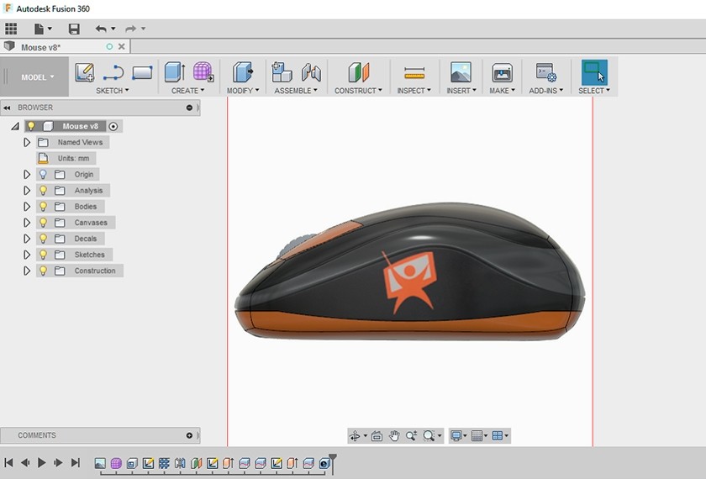
Task: Open the MODEL workspace dropdown
Action: 37,77
